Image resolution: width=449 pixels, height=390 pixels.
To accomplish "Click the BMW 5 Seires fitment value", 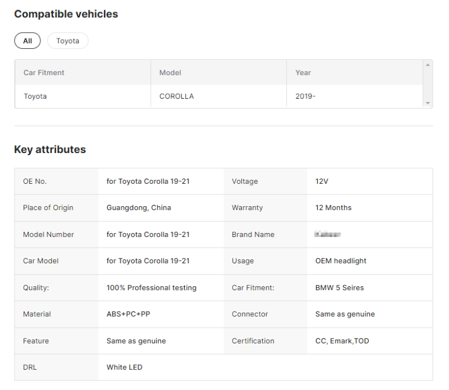I will [340, 288].
